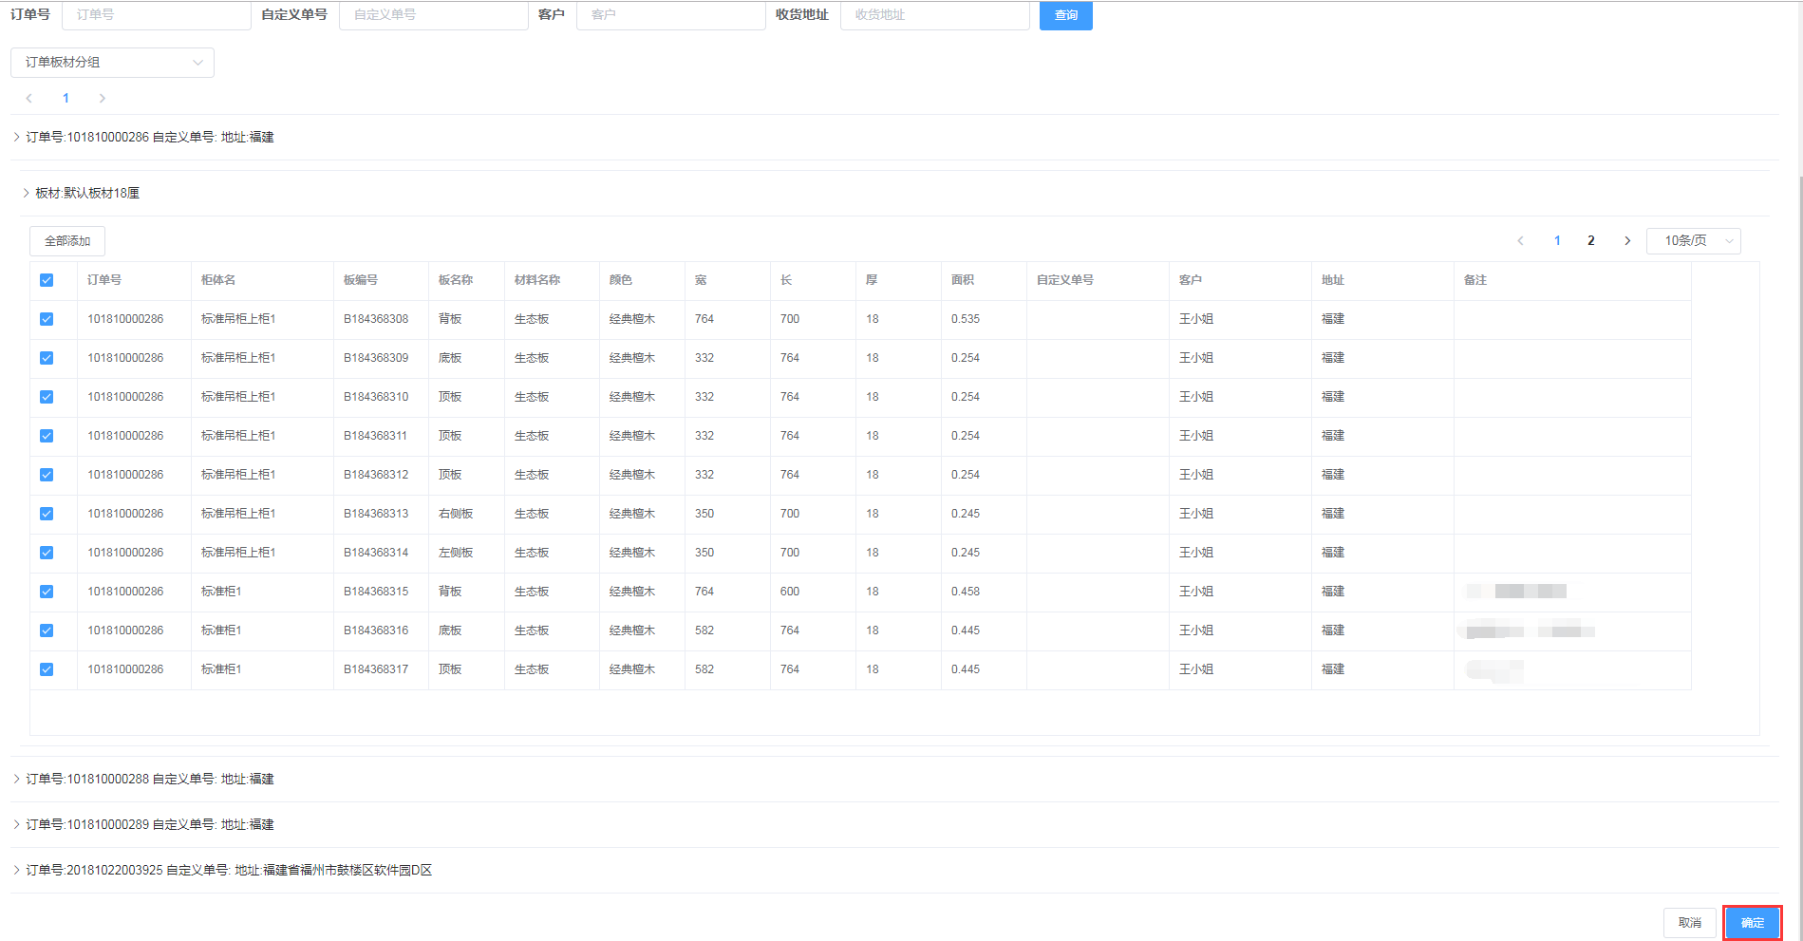Uncheck the row with board number B184368317

pos(47,669)
